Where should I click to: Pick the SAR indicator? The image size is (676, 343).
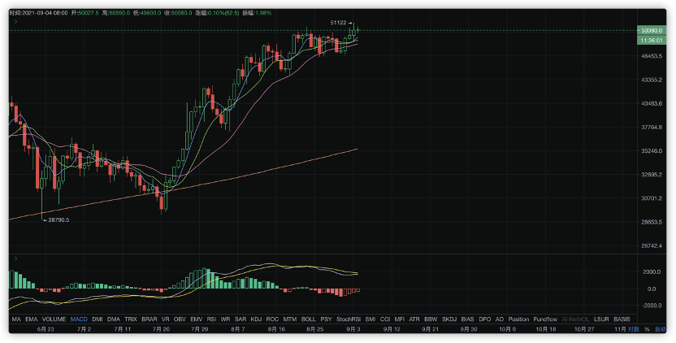tap(240, 319)
